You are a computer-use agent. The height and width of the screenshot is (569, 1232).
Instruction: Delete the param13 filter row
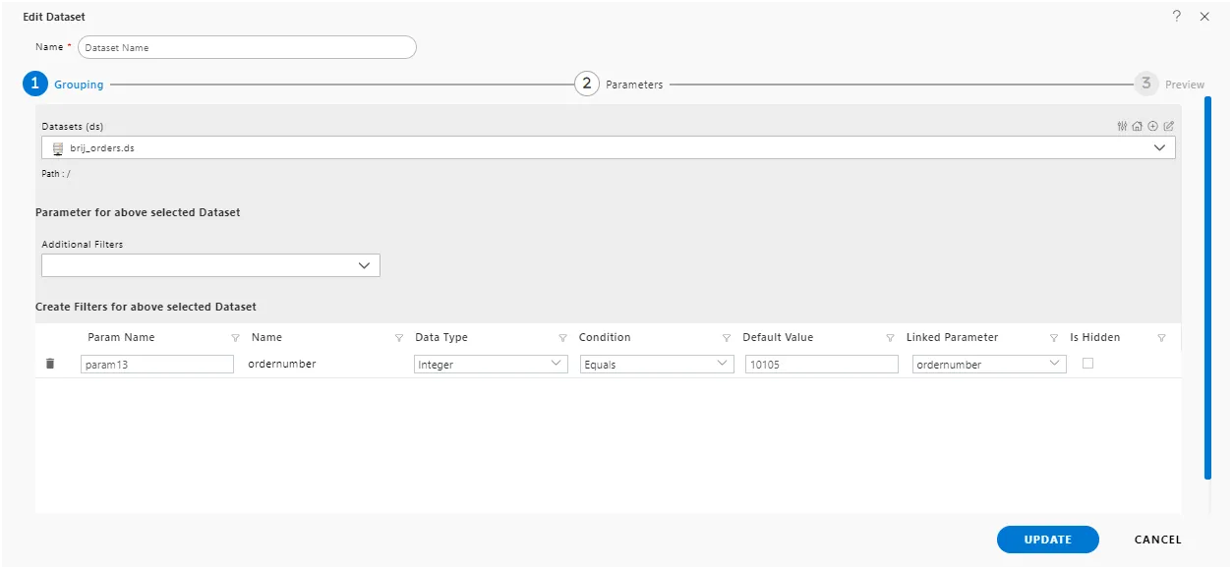pos(50,364)
